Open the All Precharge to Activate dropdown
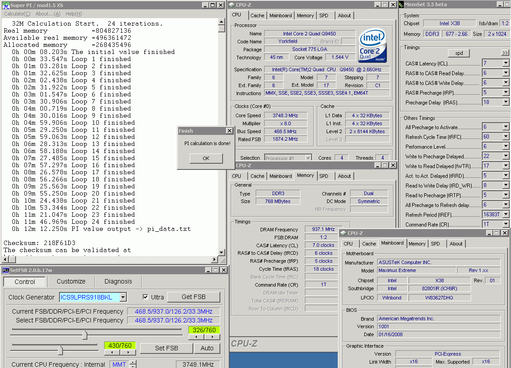 (x=505, y=127)
